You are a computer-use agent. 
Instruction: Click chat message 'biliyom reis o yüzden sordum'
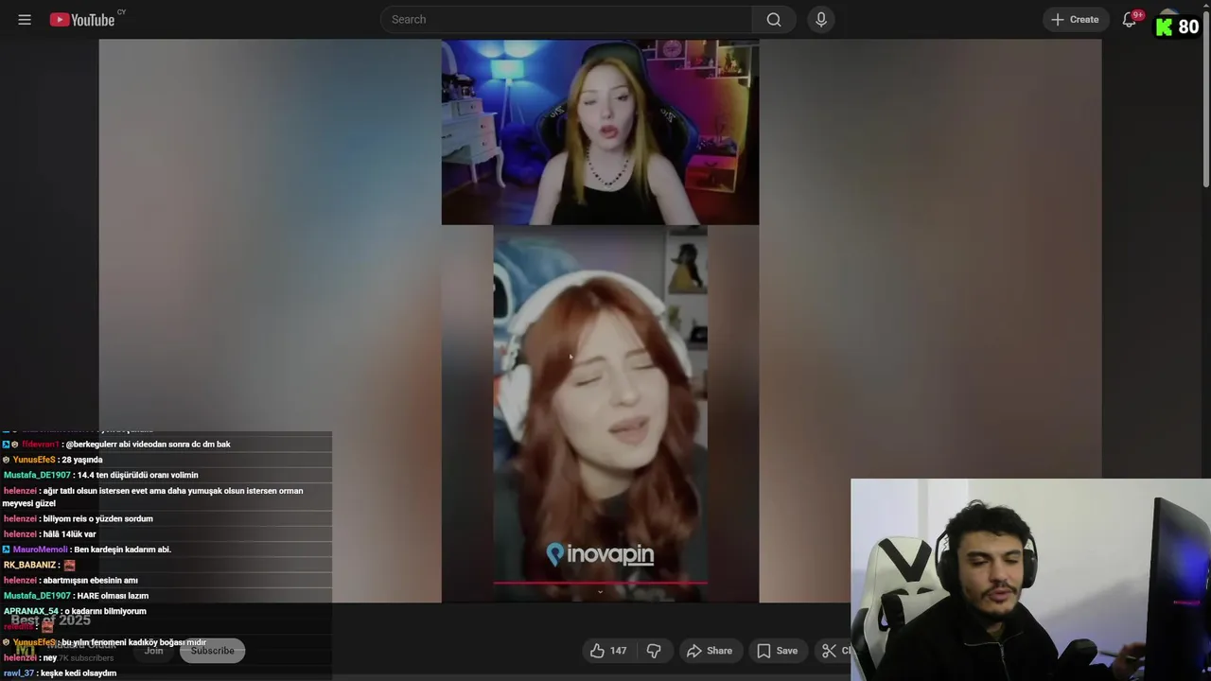pos(98,518)
